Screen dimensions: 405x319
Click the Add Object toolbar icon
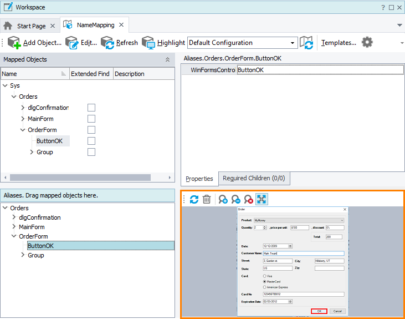point(14,43)
